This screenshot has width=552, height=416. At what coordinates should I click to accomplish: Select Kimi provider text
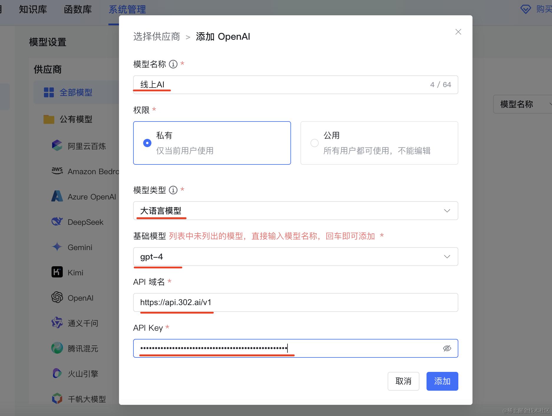[75, 273]
